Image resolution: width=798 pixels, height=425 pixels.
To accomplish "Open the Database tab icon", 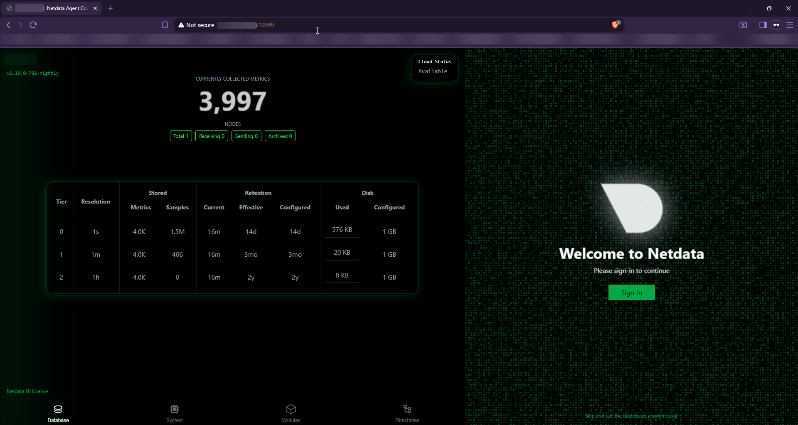I will [x=58, y=409].
